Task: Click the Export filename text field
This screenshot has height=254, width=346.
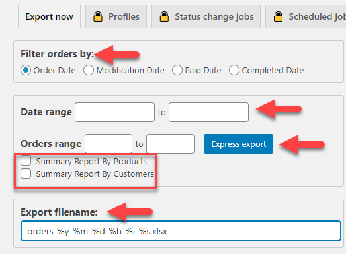Action: [181, 231]
